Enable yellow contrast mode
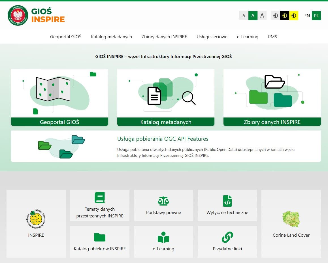 (294, 16)
